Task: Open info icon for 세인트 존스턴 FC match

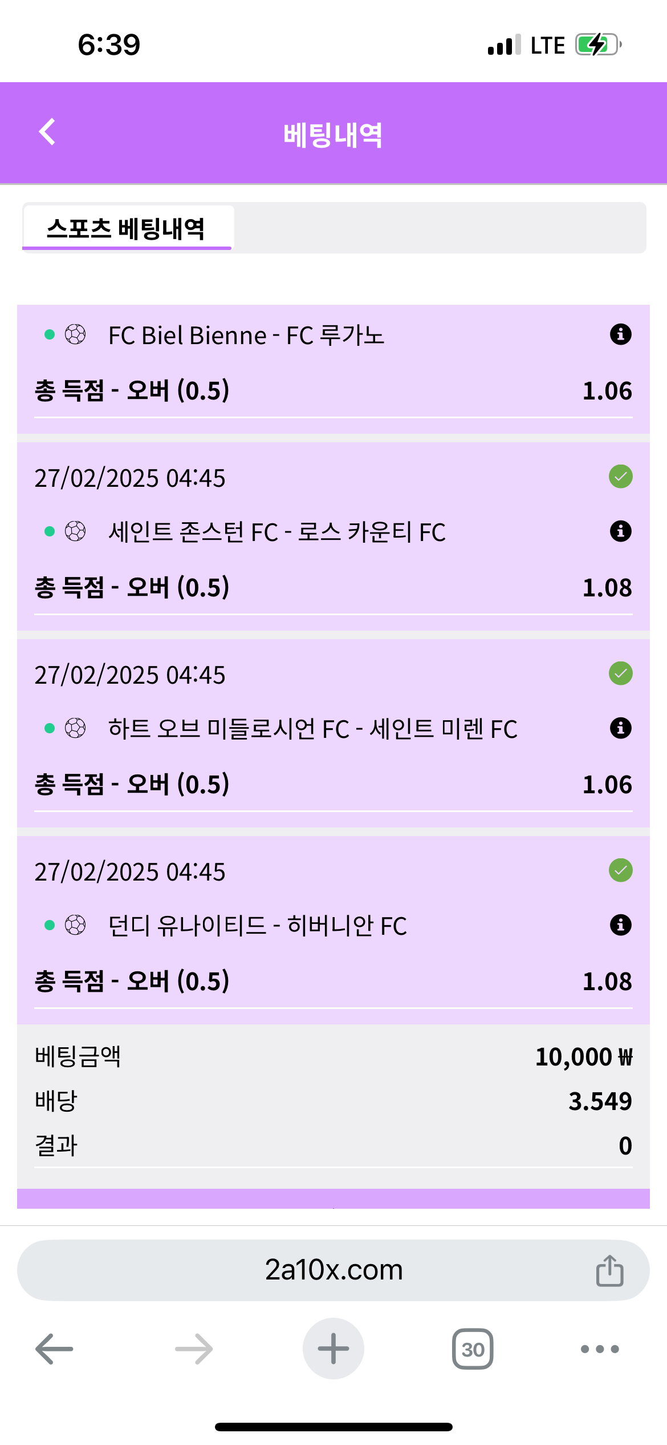Action: (x=620, y=531)
